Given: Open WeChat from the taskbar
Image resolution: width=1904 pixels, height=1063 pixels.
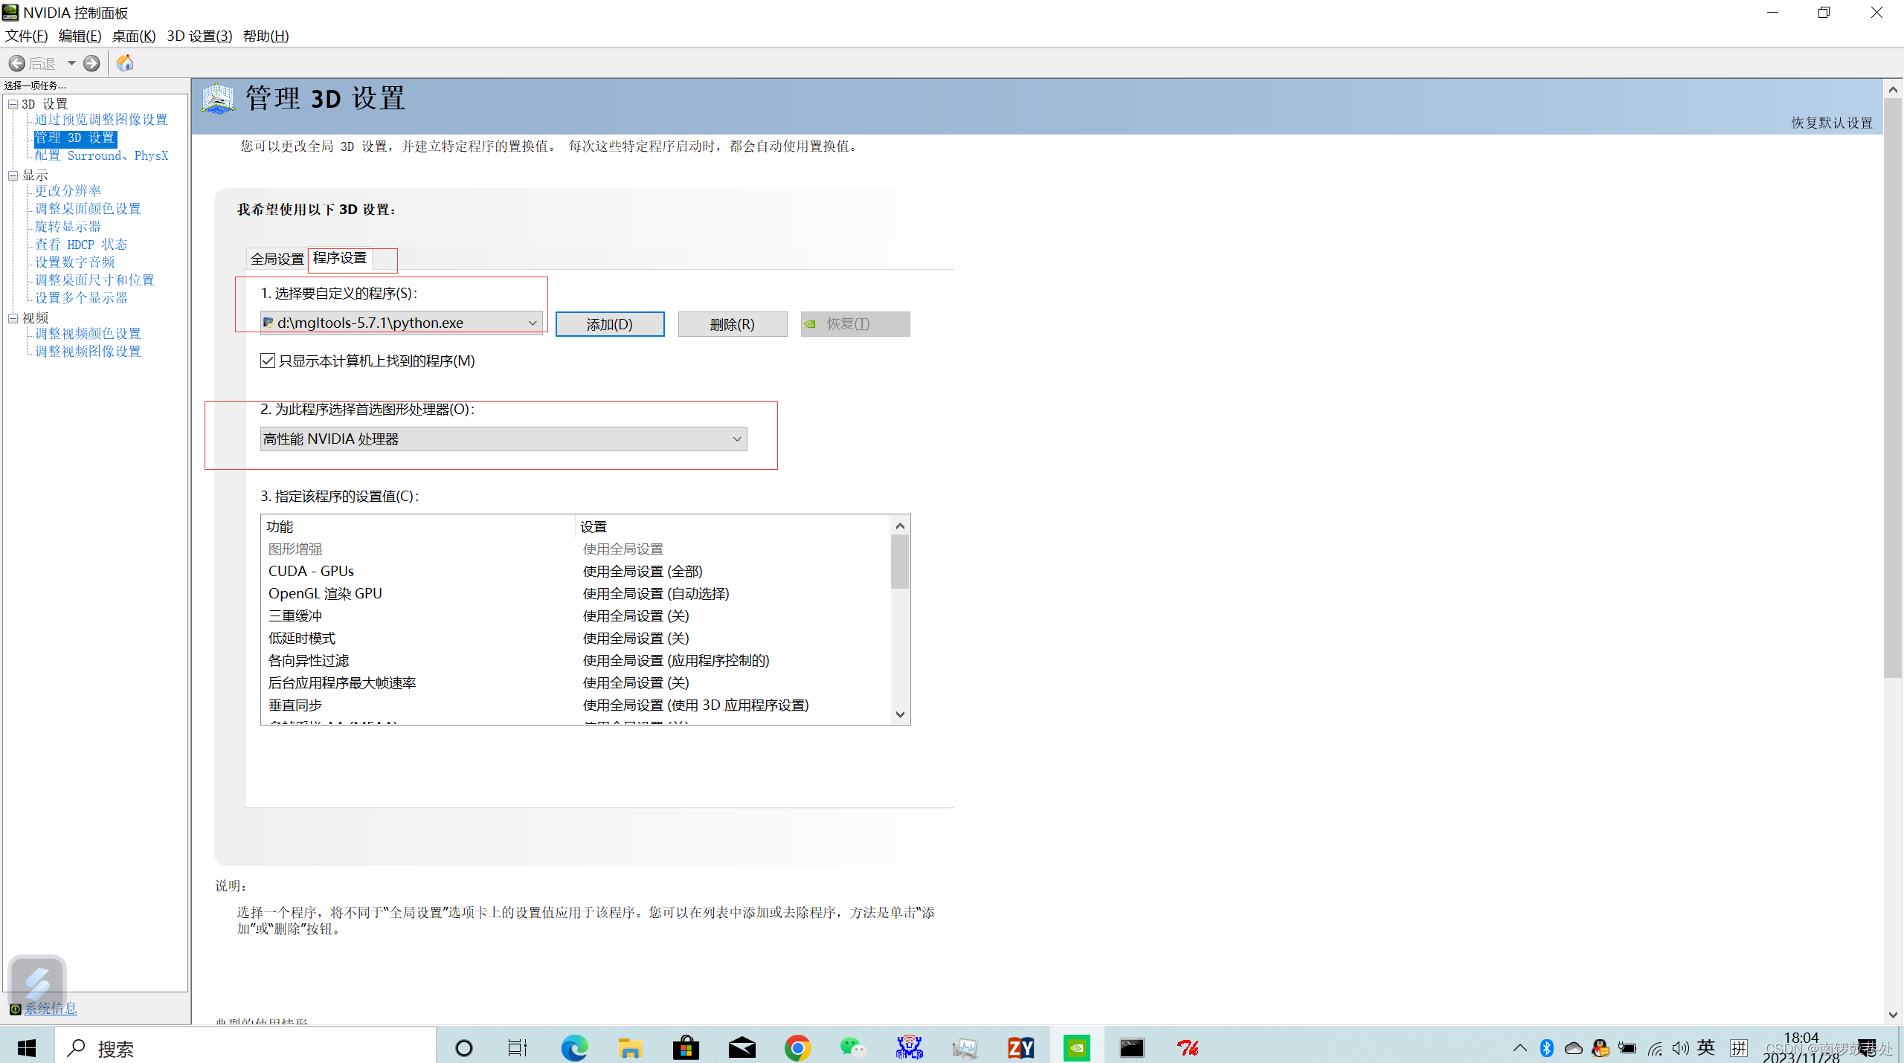Looking at the screenshot, I should 853,1047.
